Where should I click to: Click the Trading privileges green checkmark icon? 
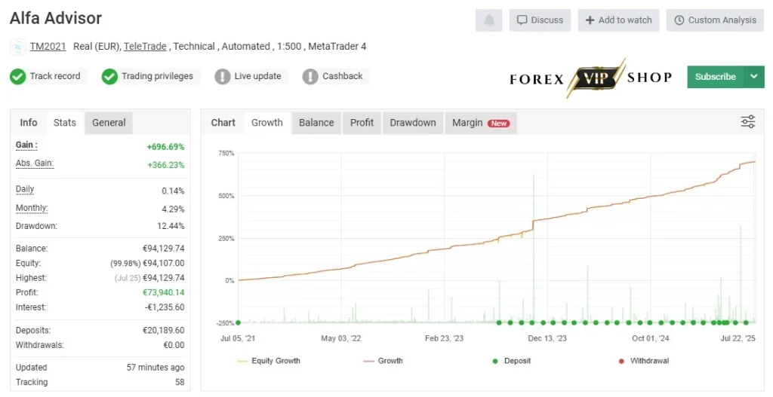pos(109,76)
